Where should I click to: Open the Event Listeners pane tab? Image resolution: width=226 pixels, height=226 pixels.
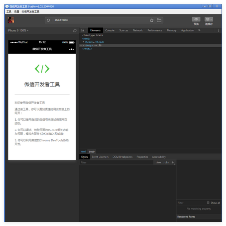pyautogui.click(x=100, y=157)
